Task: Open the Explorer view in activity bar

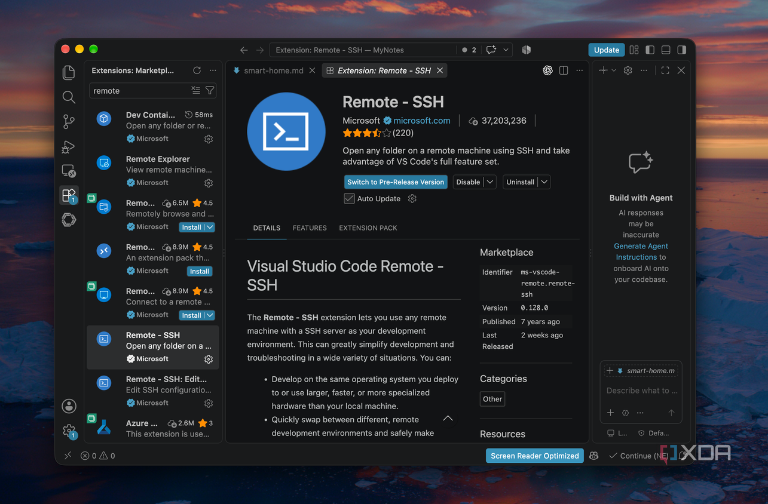Action: 69,73
